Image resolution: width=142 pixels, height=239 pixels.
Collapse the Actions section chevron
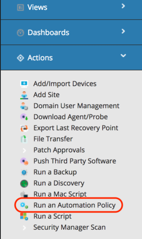(123, 56)
